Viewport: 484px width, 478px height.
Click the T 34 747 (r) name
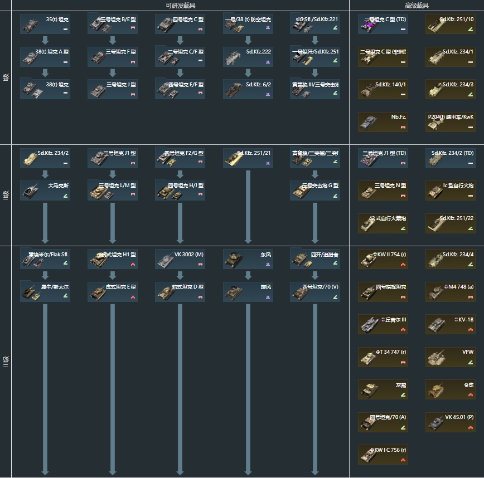point(391,352)
